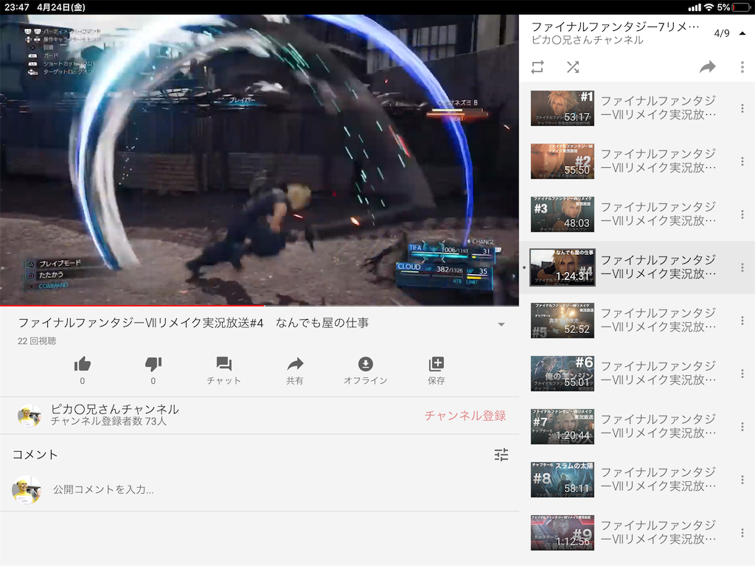755x566 pixels.
Task: Tap the video player to show controls
Action: (x=259, y=160)
